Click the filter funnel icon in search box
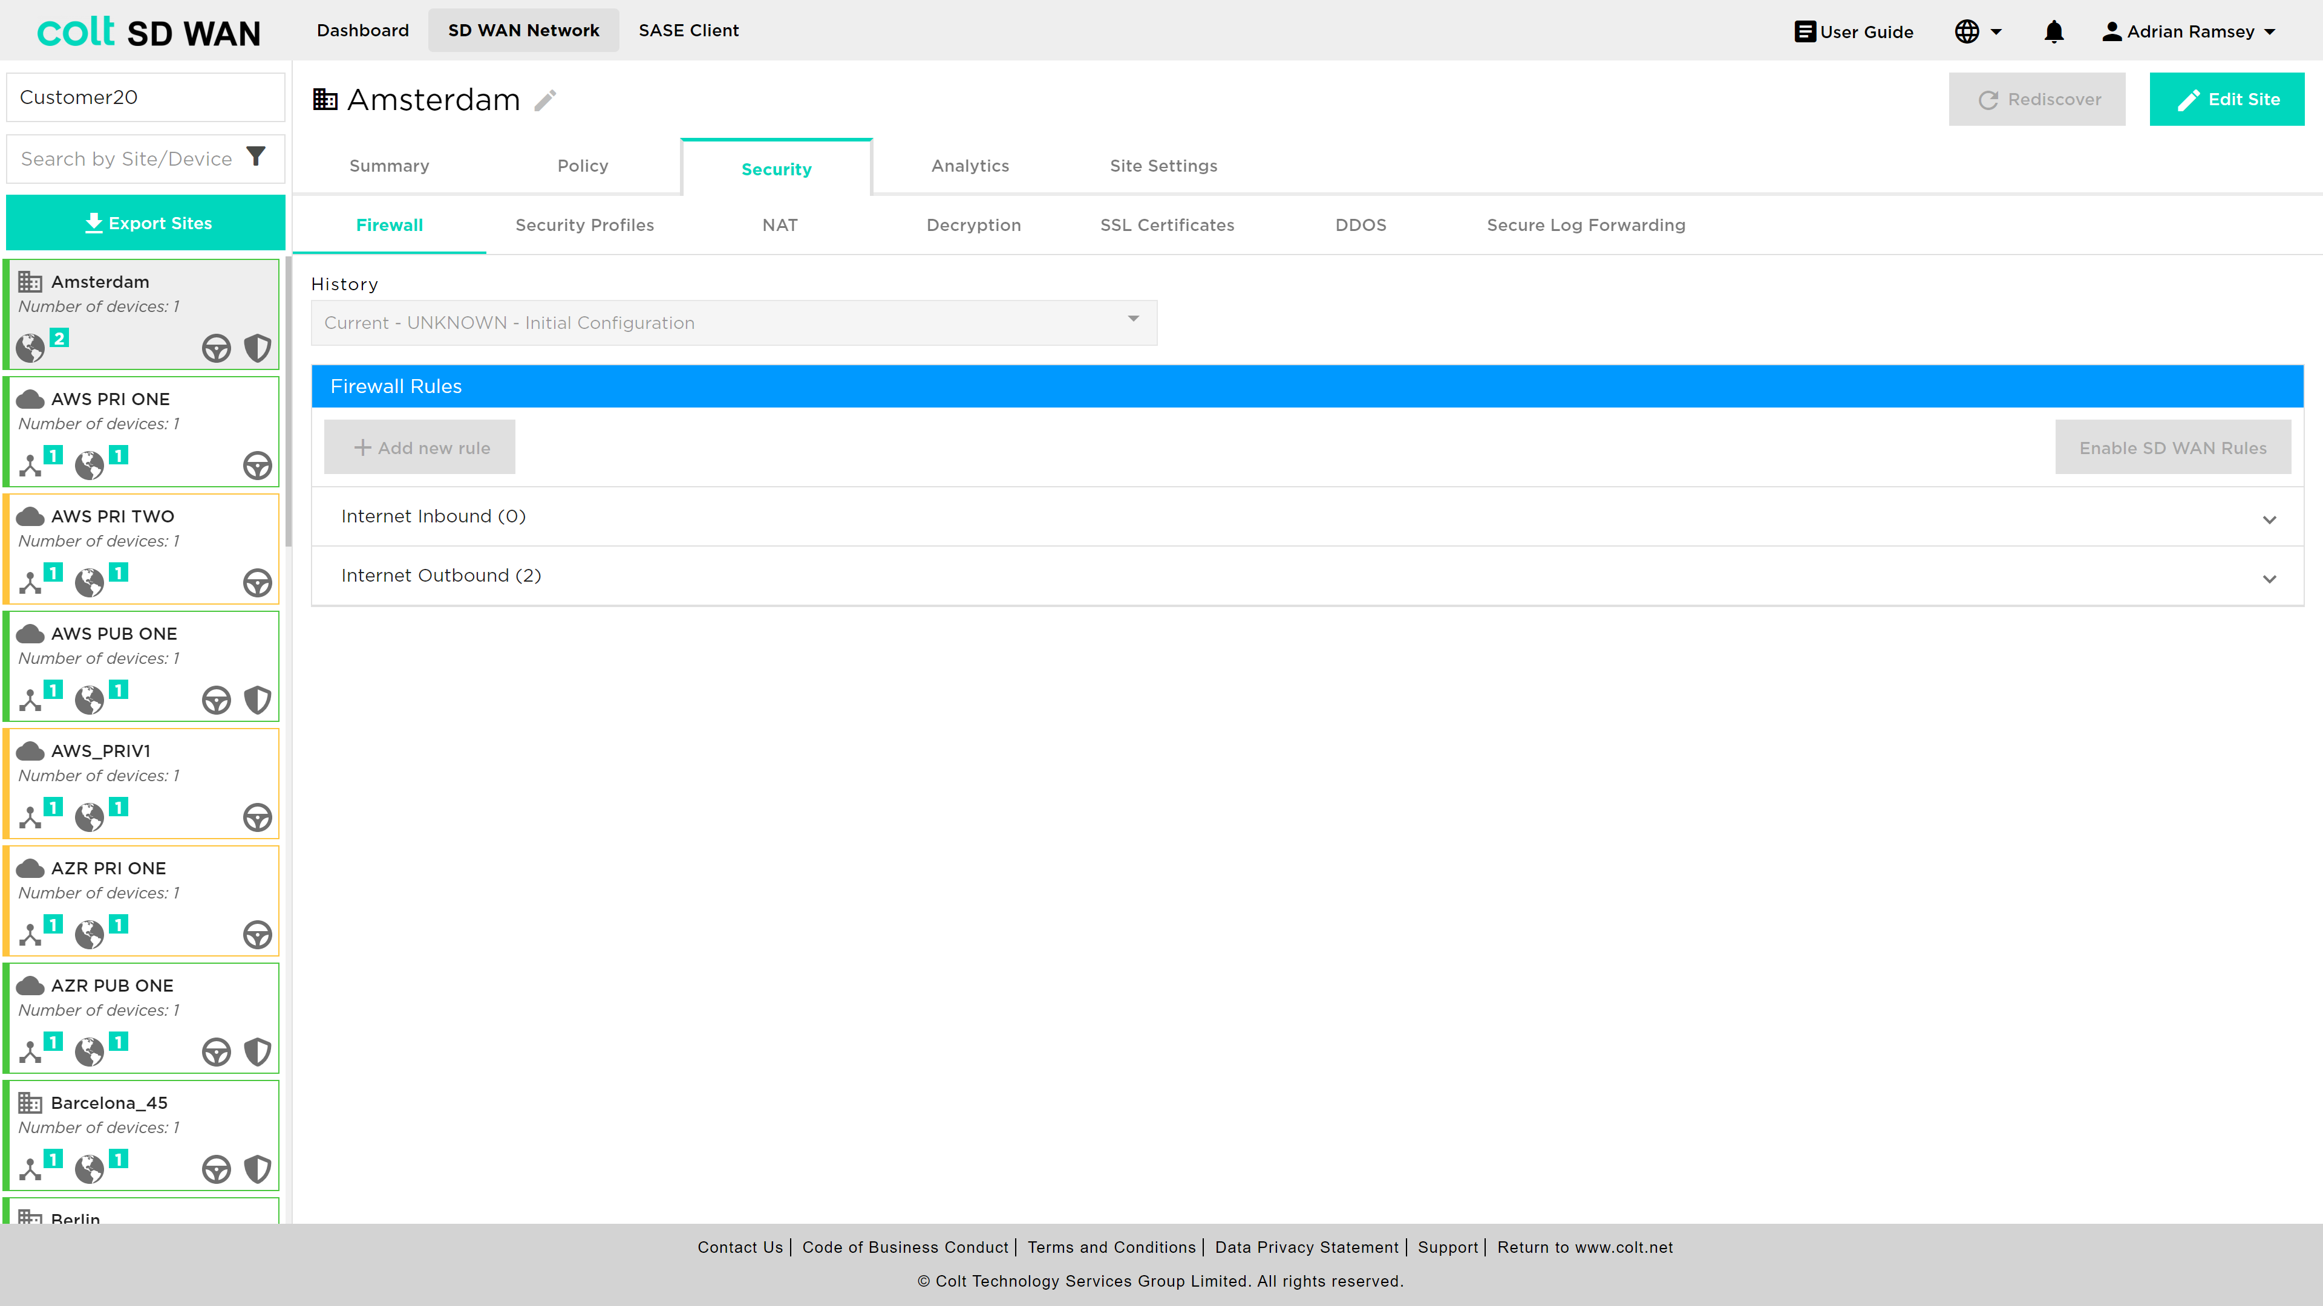 click(x=256, y=157)
